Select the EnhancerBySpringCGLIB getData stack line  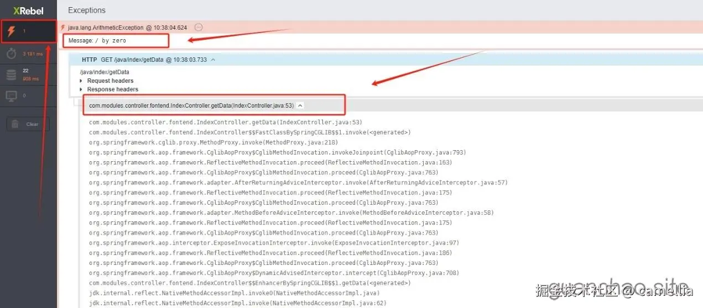[x=249, y=283]
